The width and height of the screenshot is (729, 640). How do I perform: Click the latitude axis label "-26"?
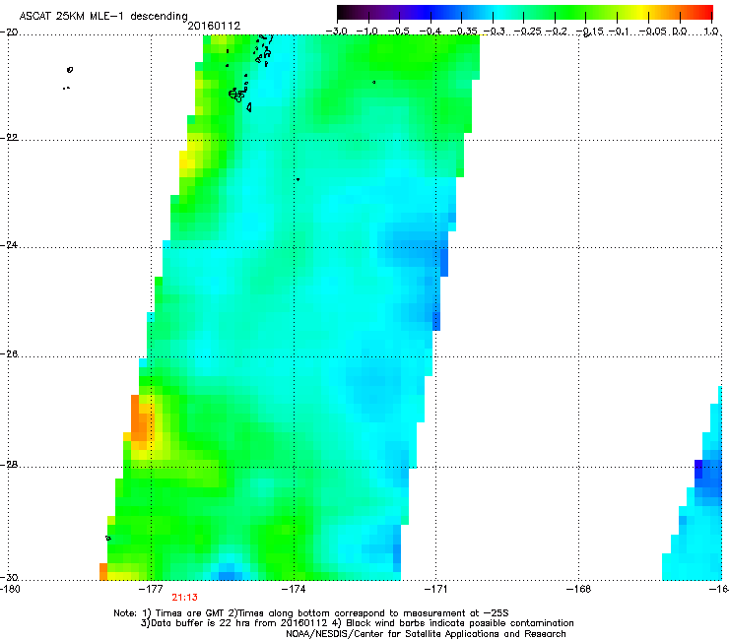[9, 354]
